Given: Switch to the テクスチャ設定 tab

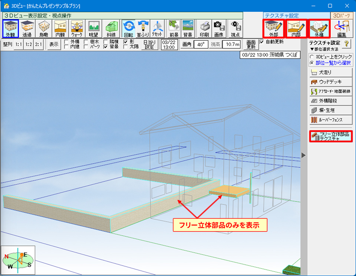Looking at the screenshot, I should click(x=297, y=16).
